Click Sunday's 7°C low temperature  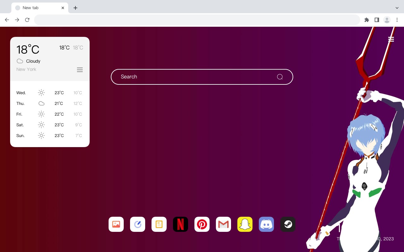pyautogui.click(x=79, y=135)
